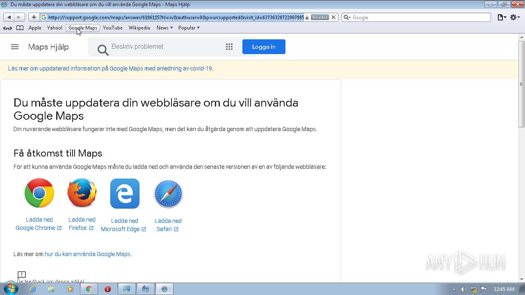525x295 pixels.
Task: Switch to the Safari taskbar window
Action: 164,289
